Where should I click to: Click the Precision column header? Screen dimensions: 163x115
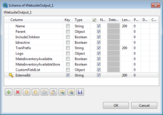[136, 20]
